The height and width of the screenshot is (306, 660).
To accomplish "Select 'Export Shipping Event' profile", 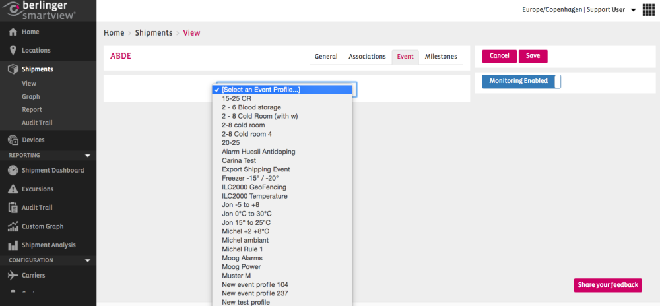I will pyautogui.click(x=282, y=169).
